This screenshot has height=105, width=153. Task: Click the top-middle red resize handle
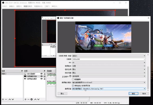point(65,10)
